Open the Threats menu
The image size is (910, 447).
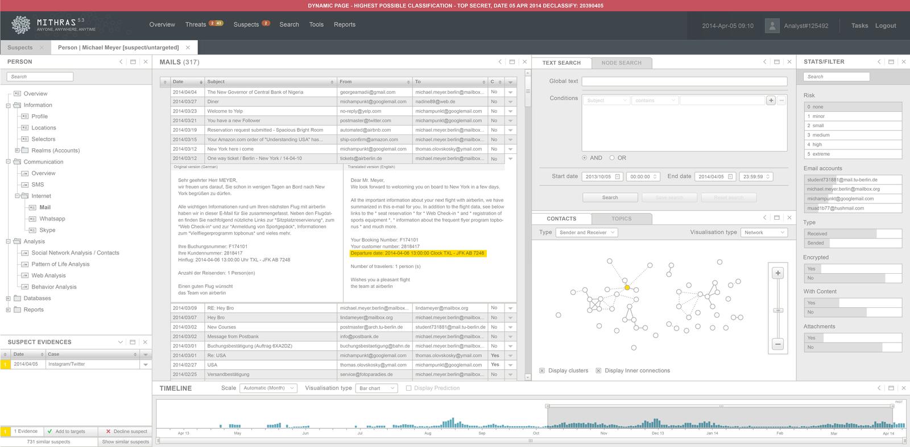point(195,24)
